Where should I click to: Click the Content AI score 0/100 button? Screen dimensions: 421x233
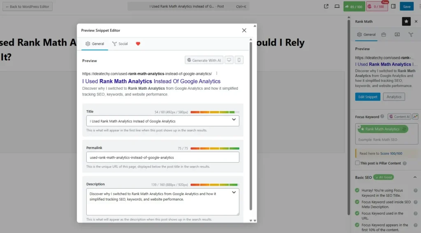tap(377, 7)
